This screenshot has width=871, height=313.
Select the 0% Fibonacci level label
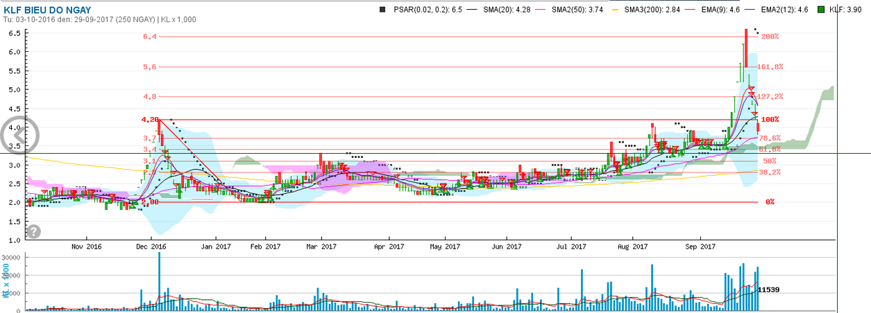tap(770, 202)
